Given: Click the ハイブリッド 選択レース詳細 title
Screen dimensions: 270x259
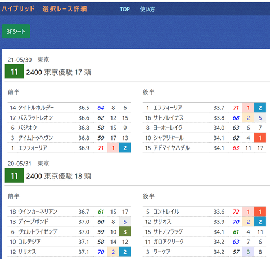Looking at the screenshot, I should (x=44, y=9).
